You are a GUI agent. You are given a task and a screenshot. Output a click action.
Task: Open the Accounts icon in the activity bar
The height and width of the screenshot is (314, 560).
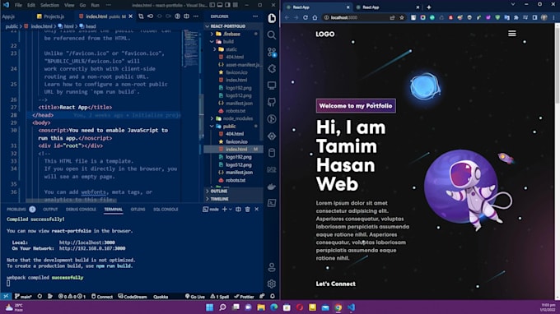click(272, 267)
